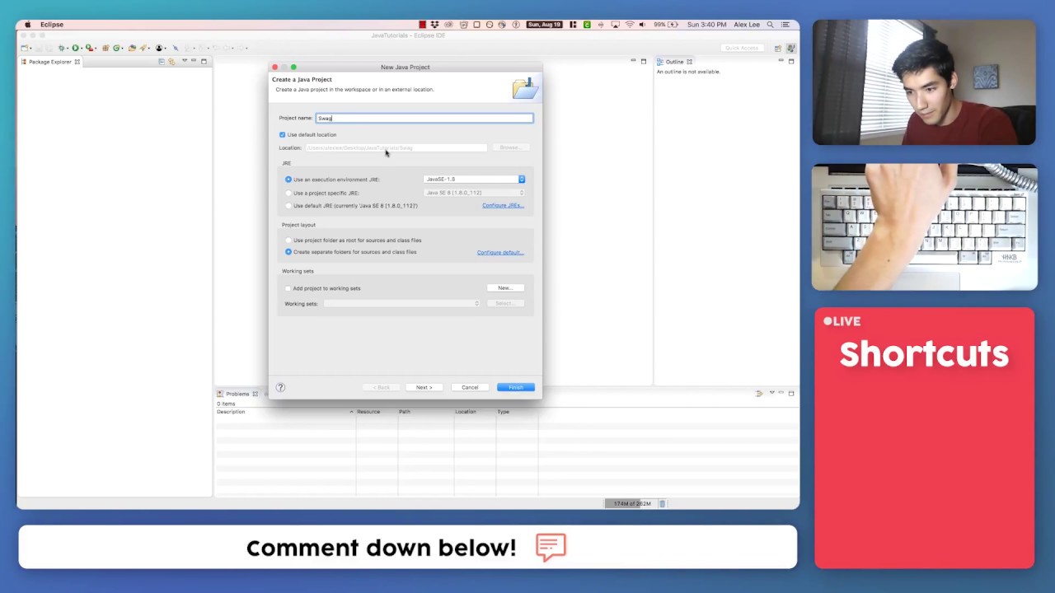The image size is (1055, 593).
Task: Open the project specific JRE dropdown
Action: pyautogui.click(x=475, y=193)
